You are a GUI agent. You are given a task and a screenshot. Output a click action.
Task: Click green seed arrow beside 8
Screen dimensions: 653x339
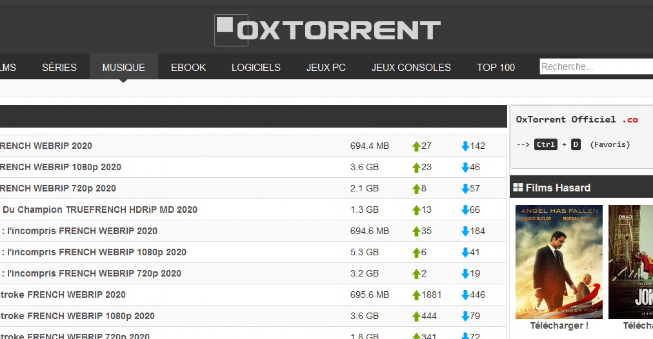416,189
